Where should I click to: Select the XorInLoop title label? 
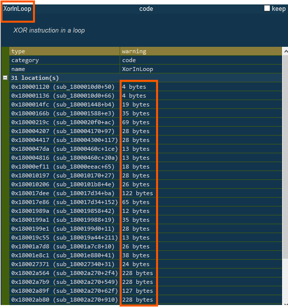click(17, 9)
